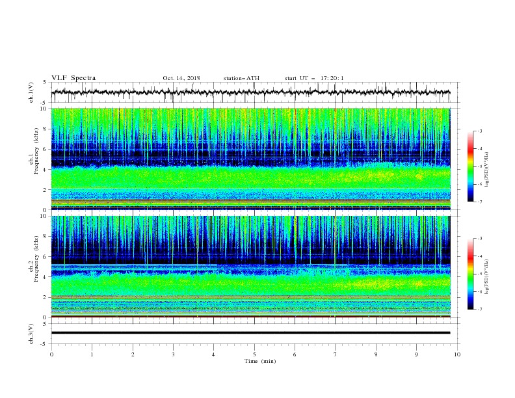This screenshot has width=515, height=398.
Task: Select the "4" kHz tick on ch.2 frequency axis
Action: [x=46, y=277]
